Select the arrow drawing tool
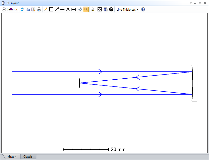This screenshot has height=160, width=209. click(x=57, y=9)
